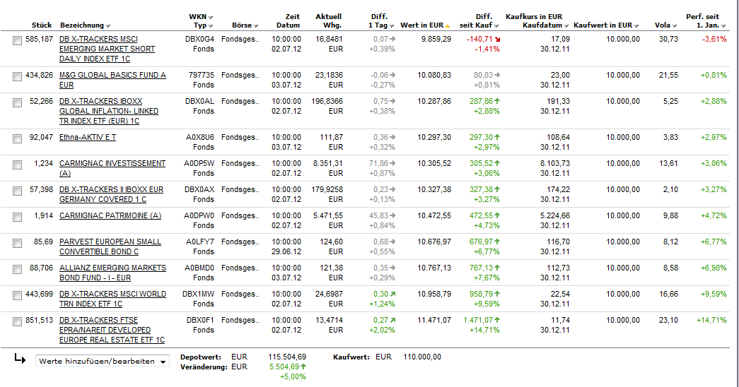Viewport: 739px width, 387px height.
Task: Check the DB X-TRACKERS II IBOXX EUR GERMANY row
Action: point(18,191)
